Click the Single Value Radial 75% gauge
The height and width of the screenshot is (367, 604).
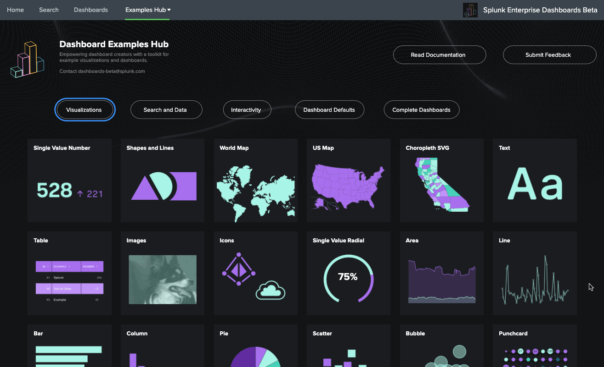(x=348, y=277)
